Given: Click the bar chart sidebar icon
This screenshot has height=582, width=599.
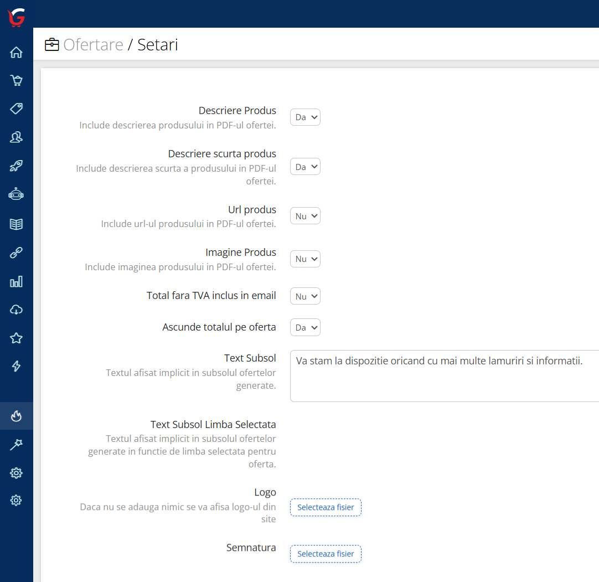Looking at the screenshot, I should click(x=16, y=282).
